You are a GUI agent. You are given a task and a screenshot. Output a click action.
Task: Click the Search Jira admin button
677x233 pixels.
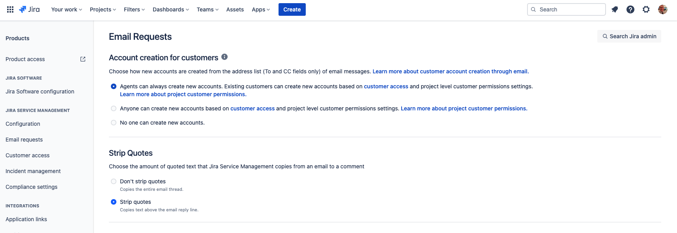pyautogui.click(x=629, y=36)
